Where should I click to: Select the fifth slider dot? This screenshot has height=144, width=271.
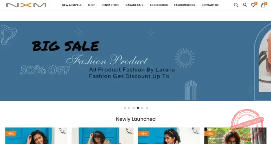coord(143,108)
